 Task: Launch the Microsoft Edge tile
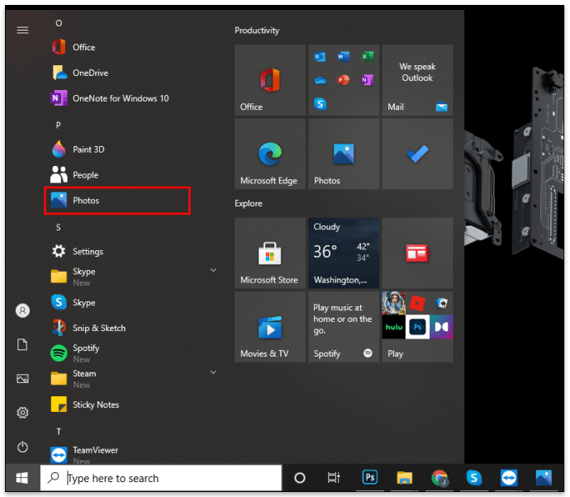coord(270,154)
